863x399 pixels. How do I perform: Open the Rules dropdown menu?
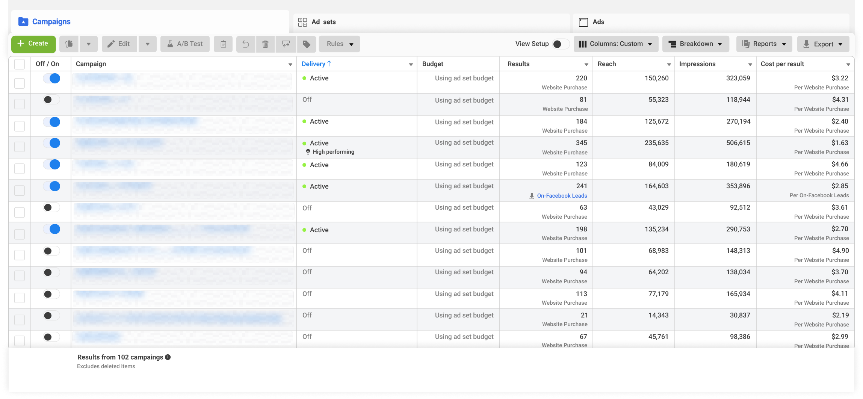[340, 44]
